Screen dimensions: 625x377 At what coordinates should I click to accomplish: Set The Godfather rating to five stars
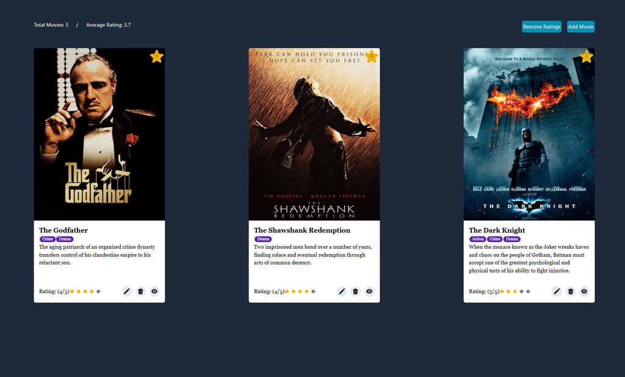tap(98, 291)
